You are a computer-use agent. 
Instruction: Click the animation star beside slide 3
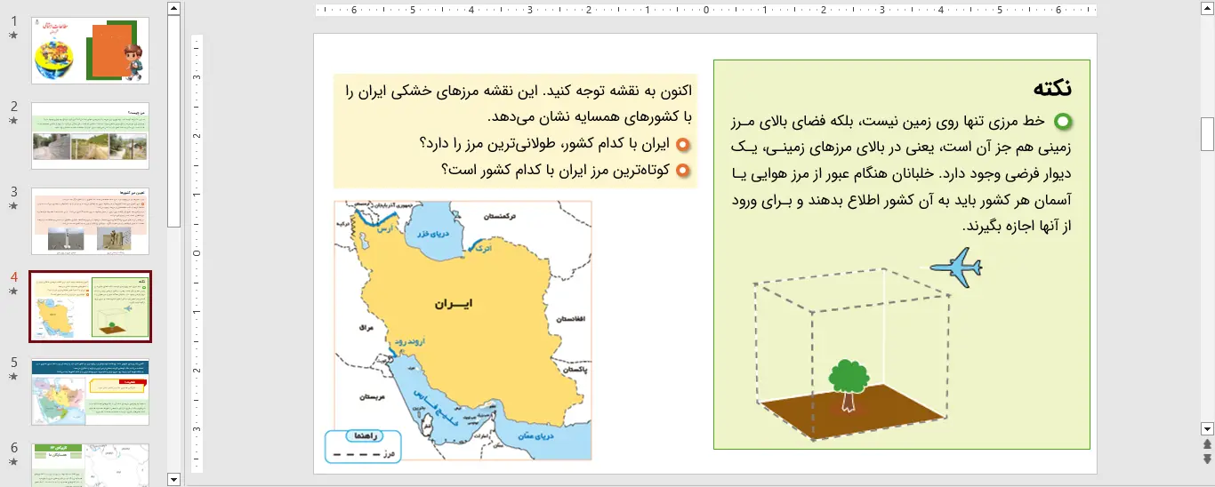coord(13,206)
